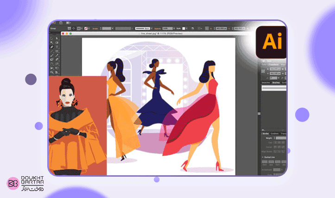The width and height of the screenshot is (335, 198).
Task: Open the opacity dropdown arrow
Action: (x=174, y=28)
